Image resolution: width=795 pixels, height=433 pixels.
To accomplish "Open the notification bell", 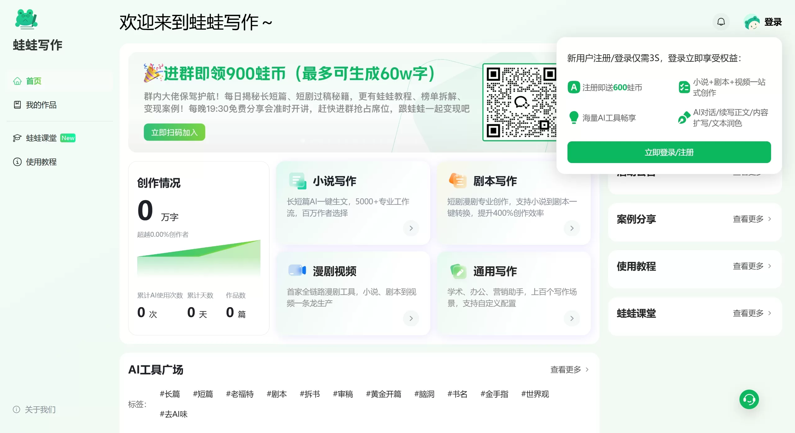I will point(721,22).
